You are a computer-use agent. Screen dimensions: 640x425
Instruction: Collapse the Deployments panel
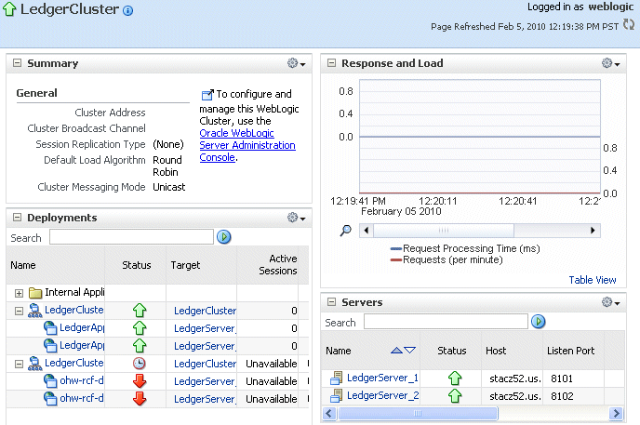point(17,218)
